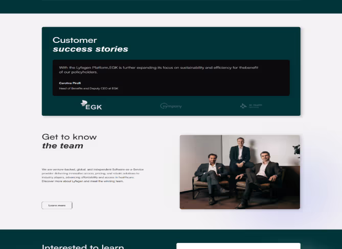Screen dimensions: 342x249
Task: Click the Customer success stories heading
Action: (x=90, y=44)
